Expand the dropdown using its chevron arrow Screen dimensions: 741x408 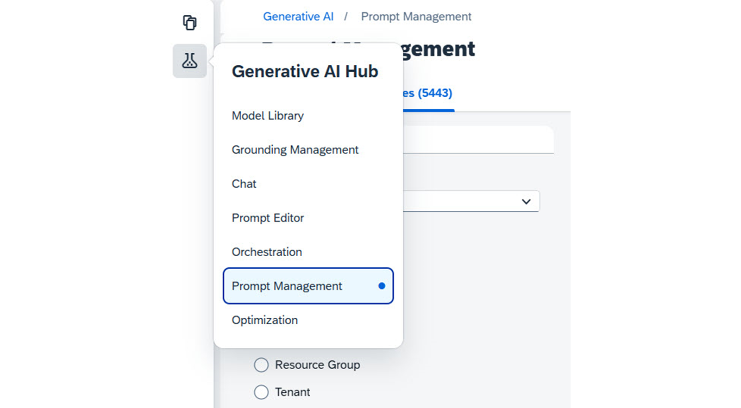(526, 202)
